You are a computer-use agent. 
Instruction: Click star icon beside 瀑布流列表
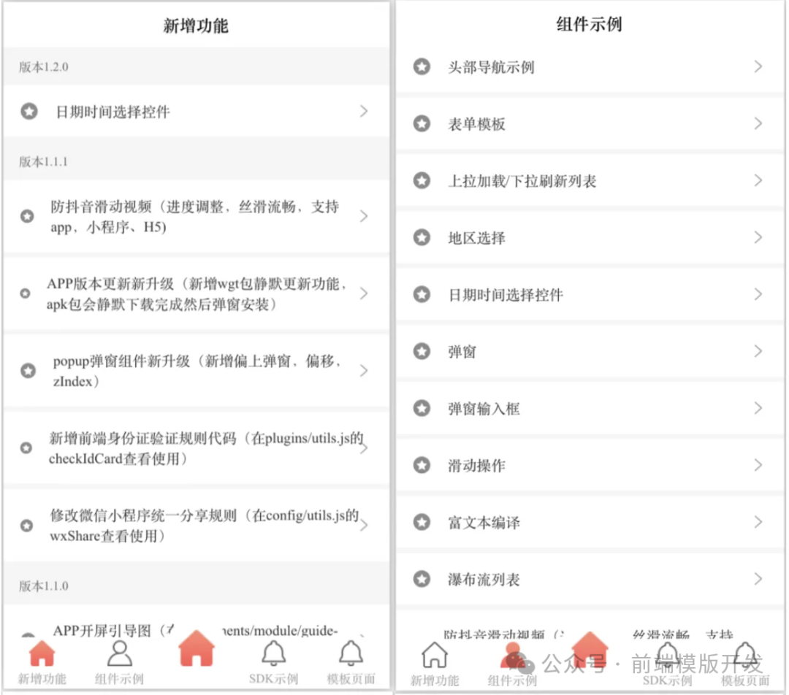pos(422,579)
